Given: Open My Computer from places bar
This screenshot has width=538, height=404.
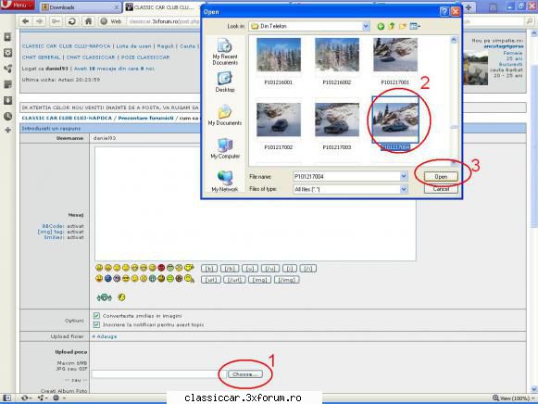Looking at the screenshot, I should 225,148.
